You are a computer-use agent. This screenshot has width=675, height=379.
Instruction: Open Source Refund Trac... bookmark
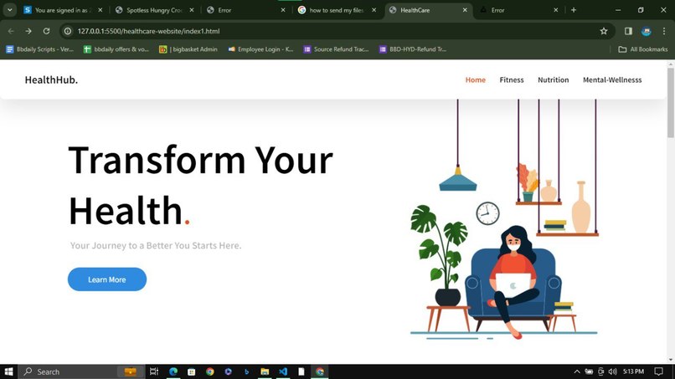click(x=336, y=49)
